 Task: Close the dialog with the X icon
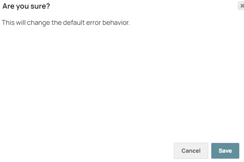pyautogui.click(x=241, y=6)
